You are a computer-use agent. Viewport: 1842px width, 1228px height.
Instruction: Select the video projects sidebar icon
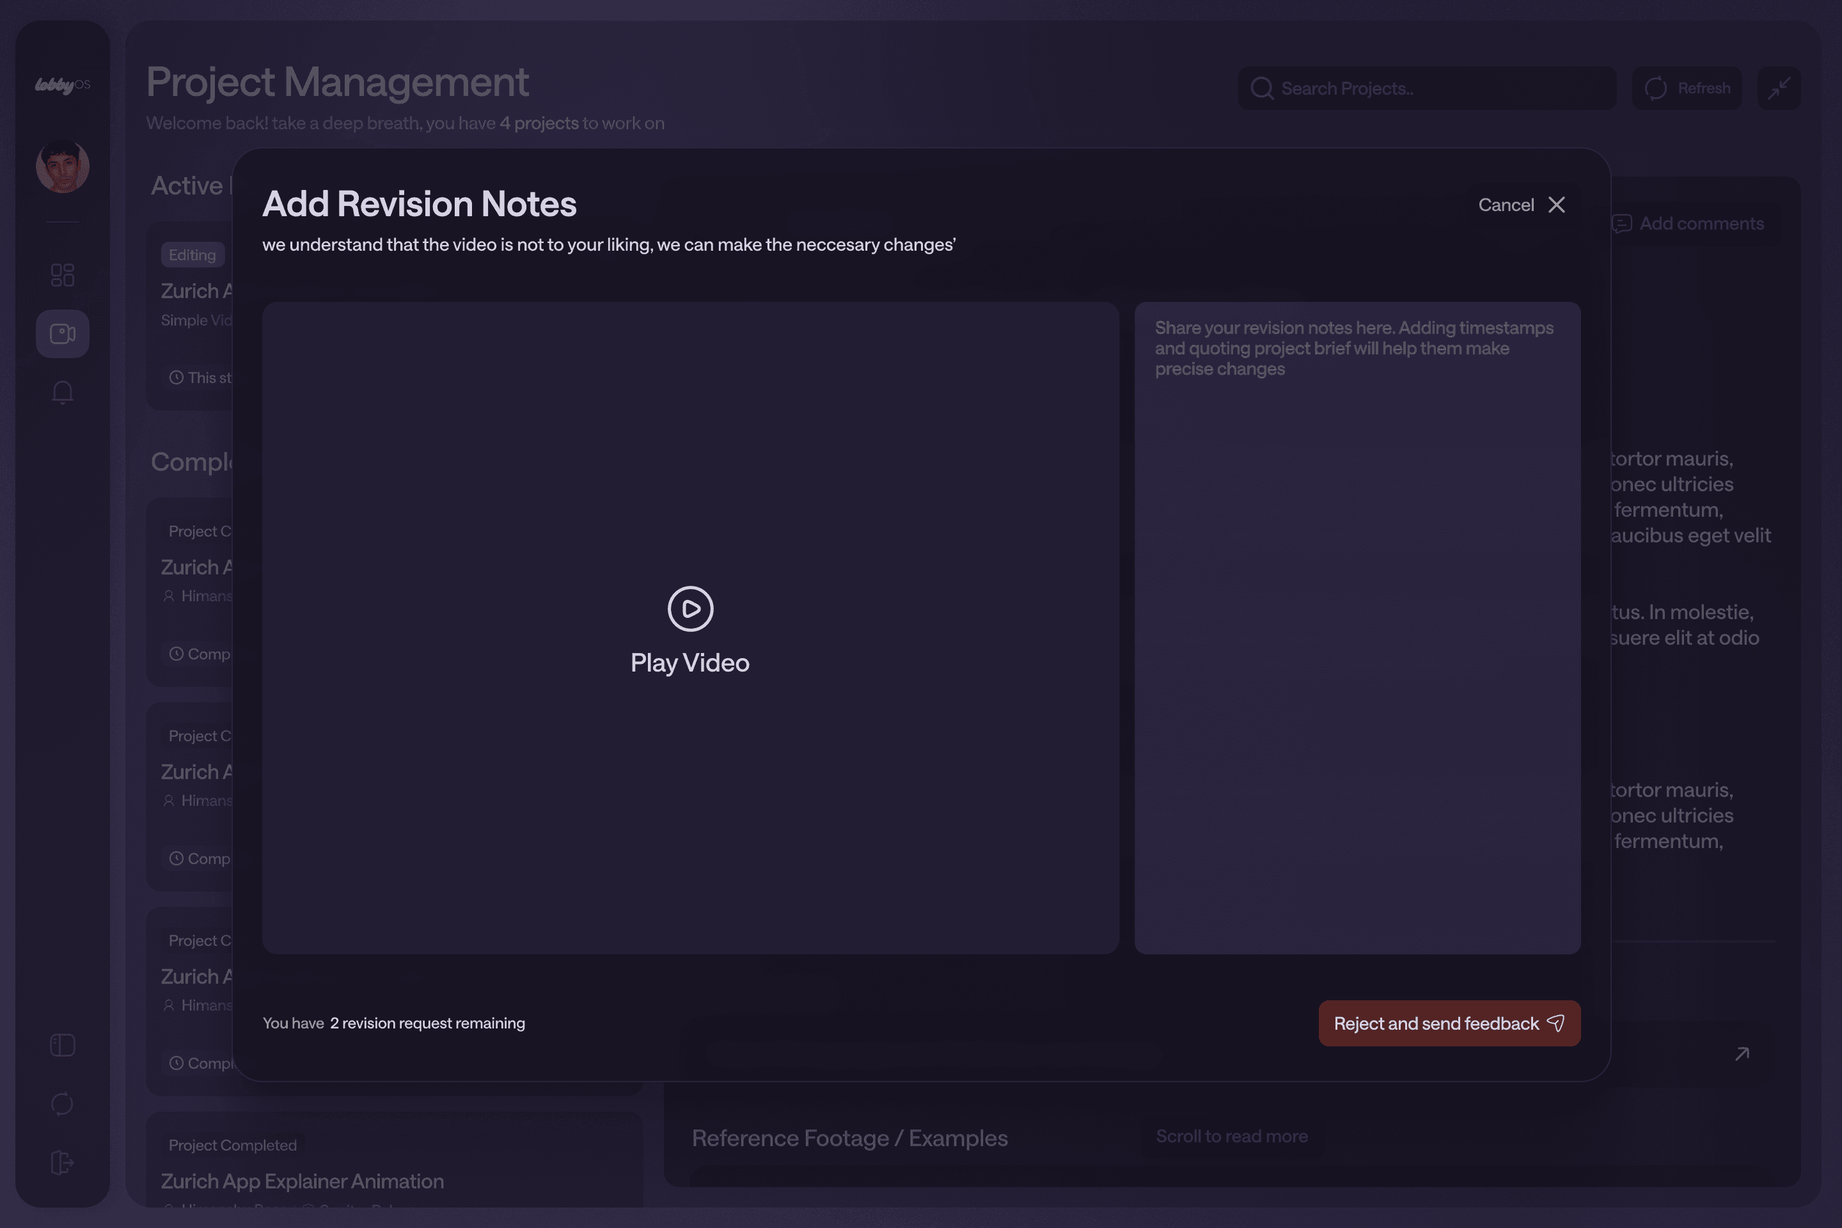tap(63, 335)
